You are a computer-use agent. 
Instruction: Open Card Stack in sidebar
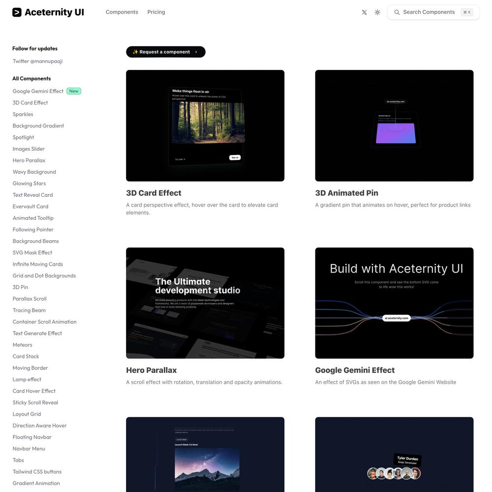(26, 356)
